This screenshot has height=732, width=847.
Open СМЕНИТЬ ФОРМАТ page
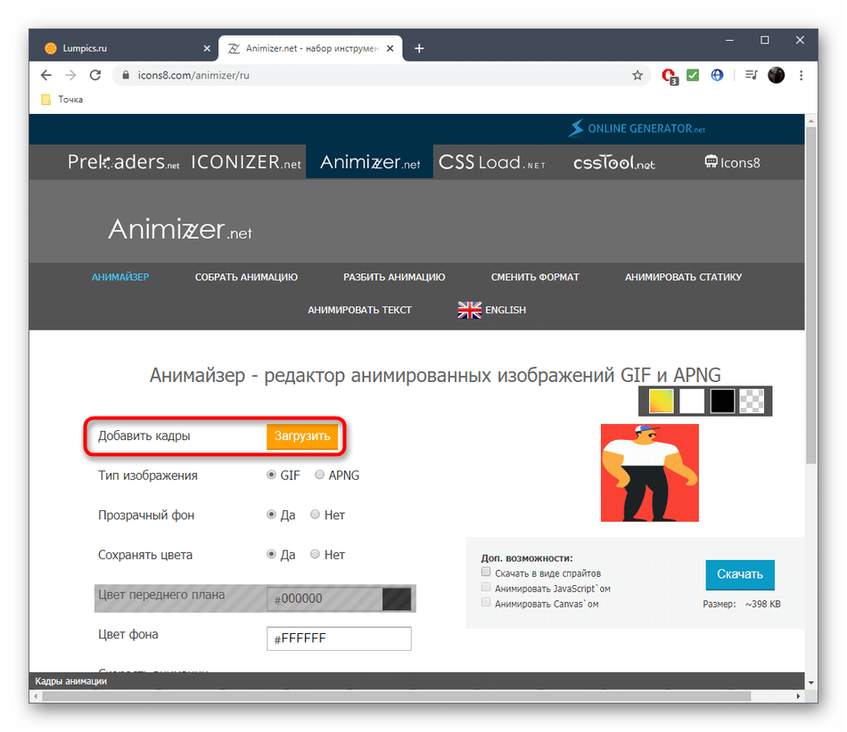click(535, 277)
